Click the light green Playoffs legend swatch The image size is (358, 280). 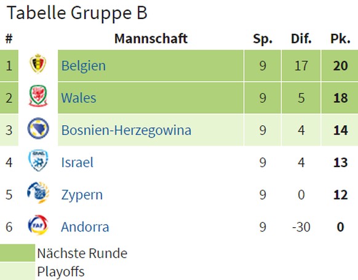pyautogui.click(x=18, y=271)
